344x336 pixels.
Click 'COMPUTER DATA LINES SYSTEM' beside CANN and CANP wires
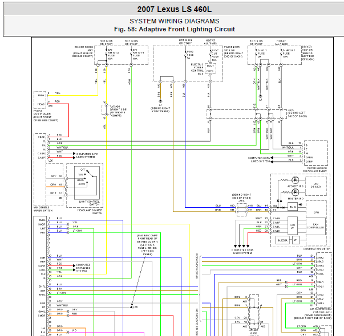[x=87, y=155]
